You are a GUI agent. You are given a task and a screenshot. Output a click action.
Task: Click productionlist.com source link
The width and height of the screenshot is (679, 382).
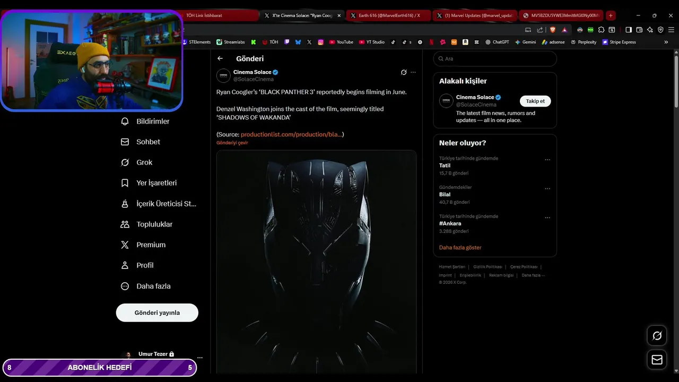coord(291,134)
